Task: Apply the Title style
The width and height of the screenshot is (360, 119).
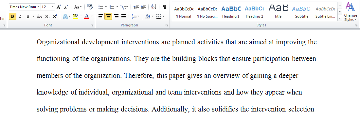Action: (278, 11)
